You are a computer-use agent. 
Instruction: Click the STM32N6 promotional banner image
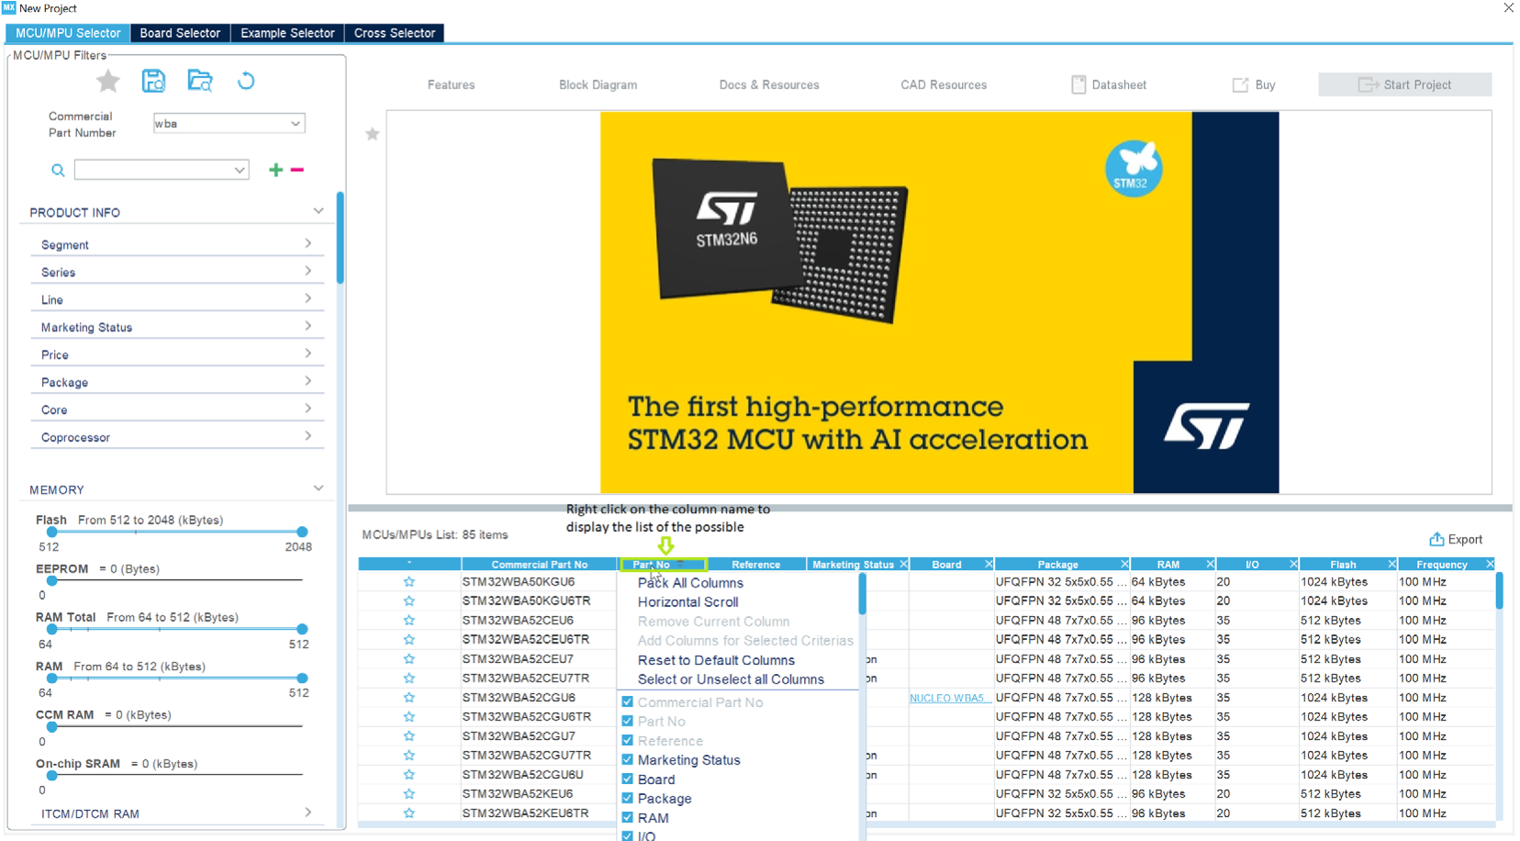point(939,302)
